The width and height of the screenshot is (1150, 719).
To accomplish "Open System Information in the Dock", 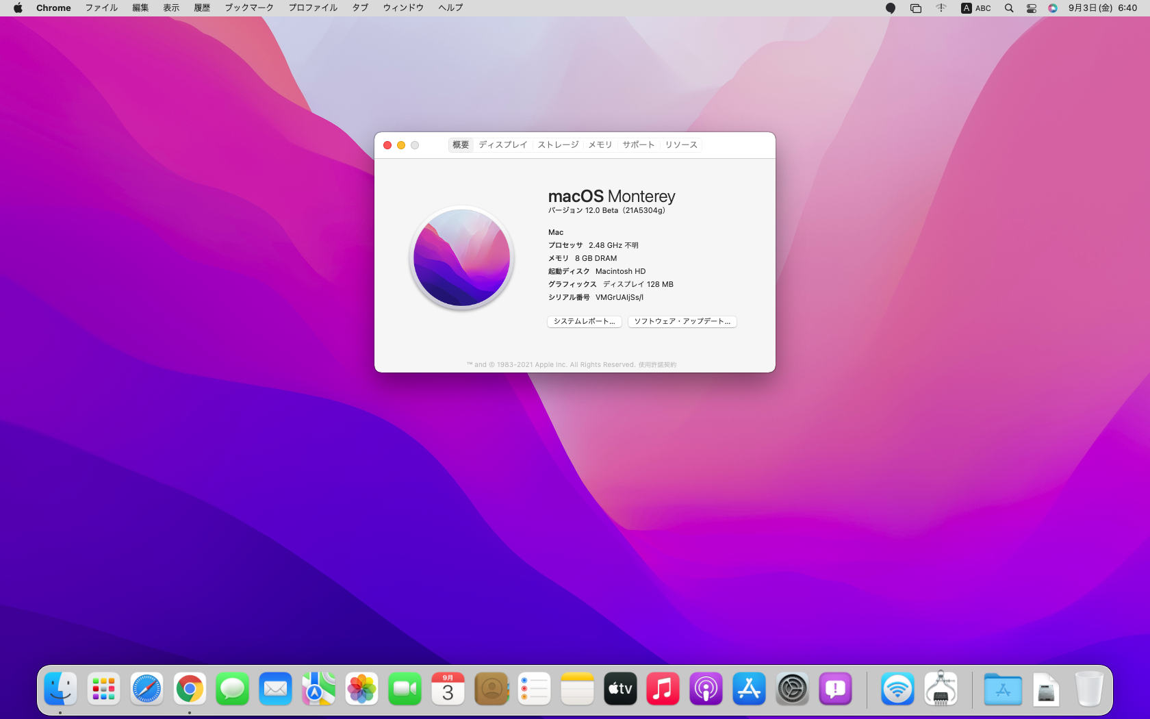I will pyautogui.click(x=941, y=689).
